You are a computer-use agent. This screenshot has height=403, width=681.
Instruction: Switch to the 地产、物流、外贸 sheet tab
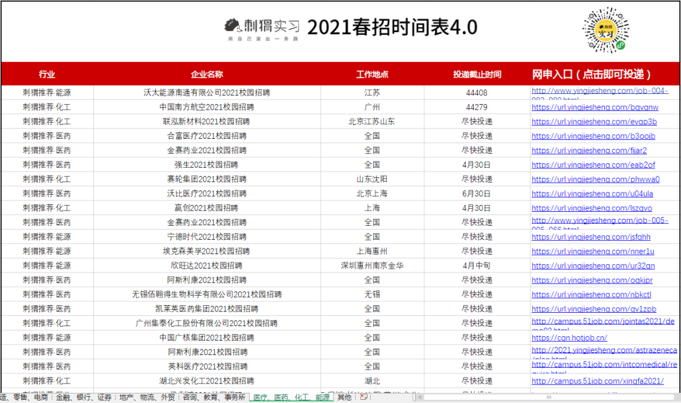(147, 397)
